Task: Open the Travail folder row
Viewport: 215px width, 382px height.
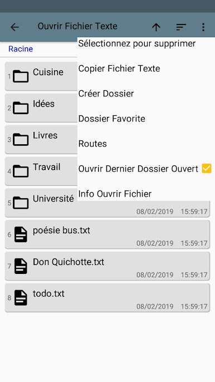Action: 41,172
